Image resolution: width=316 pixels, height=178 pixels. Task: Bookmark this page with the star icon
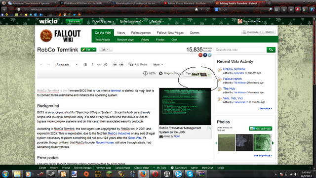pyautogui.click(x=197, y=9)
